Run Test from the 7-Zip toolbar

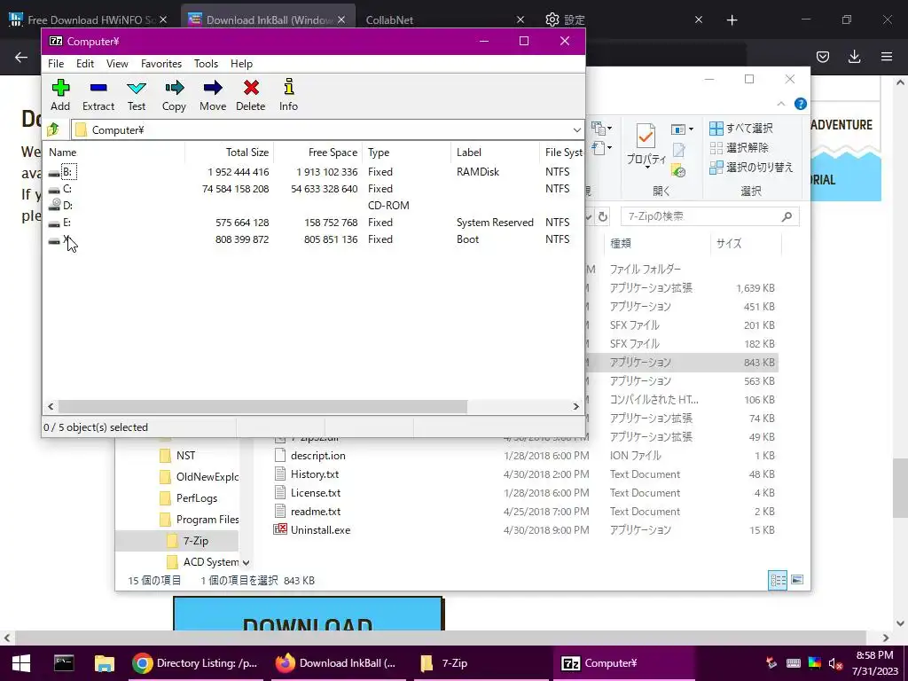click(x=137, y=95)
